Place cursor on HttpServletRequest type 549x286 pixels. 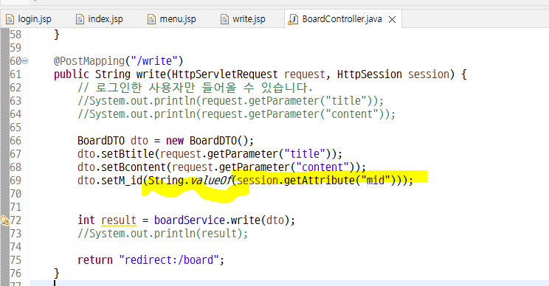(225, 74)
